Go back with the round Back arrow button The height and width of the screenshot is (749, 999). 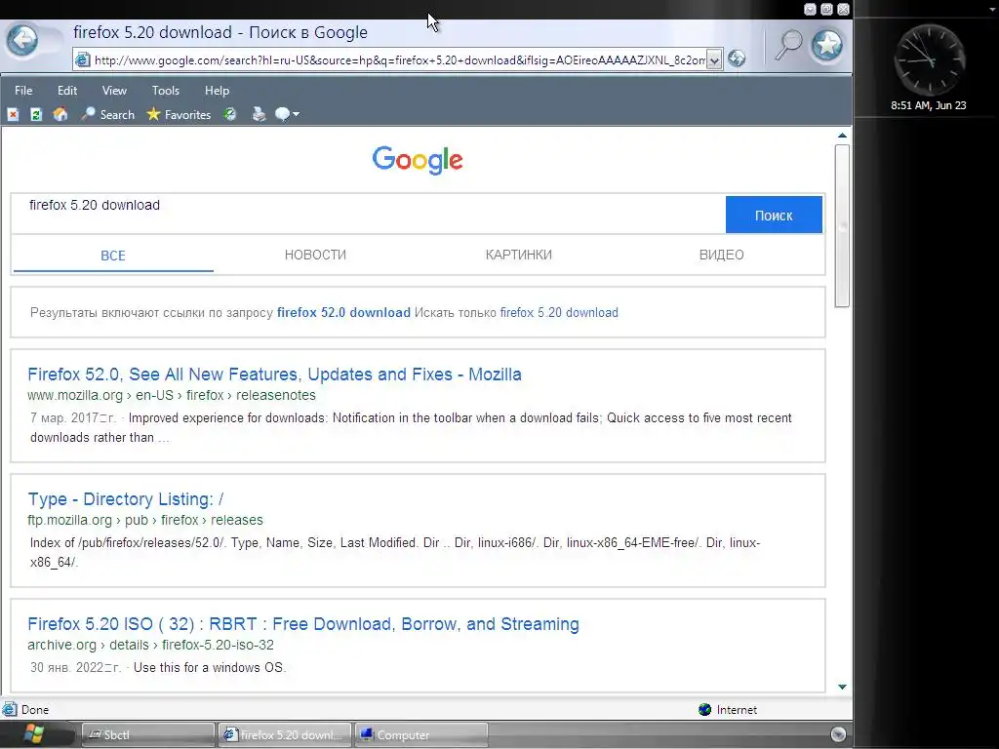[x=23, y=41]
